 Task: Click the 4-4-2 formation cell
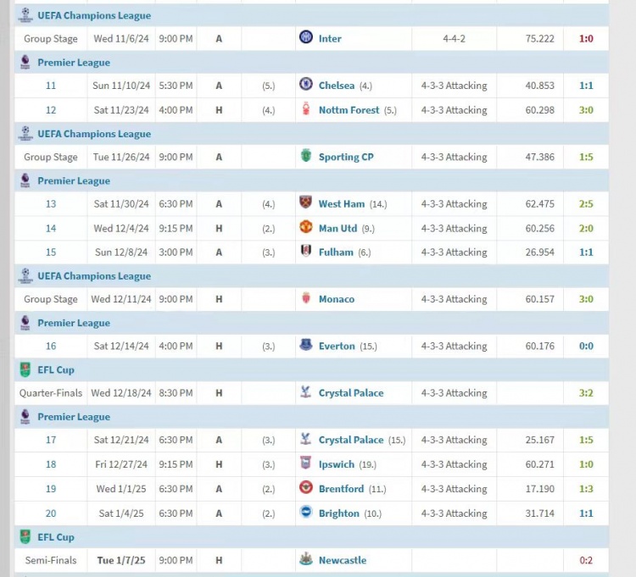pos(454,38)
